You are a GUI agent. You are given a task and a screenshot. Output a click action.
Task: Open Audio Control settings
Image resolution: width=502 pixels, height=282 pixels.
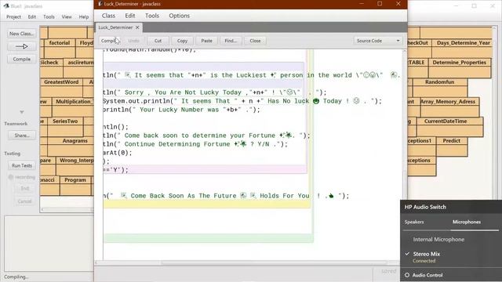pyautogui.click(x=427, y=275)
